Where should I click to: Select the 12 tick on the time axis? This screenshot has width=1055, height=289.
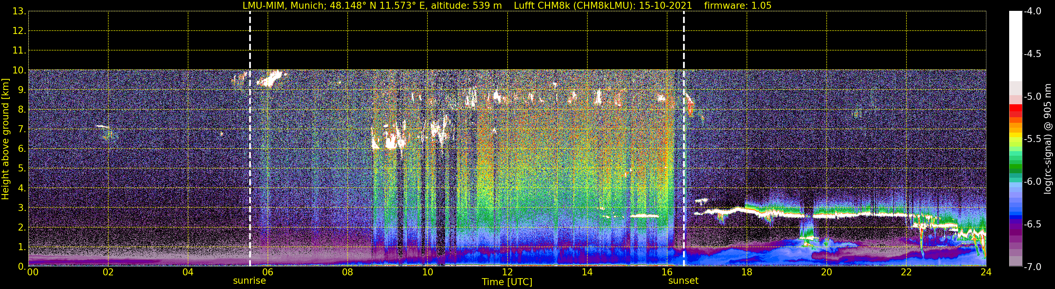[507, 273]
